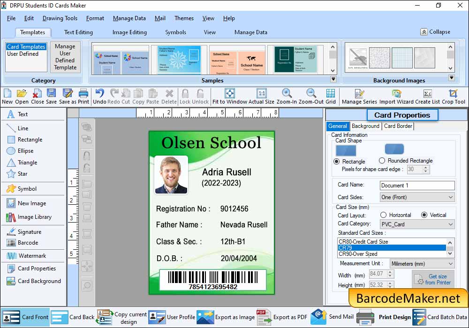
Task: Choose the Rectangle card shape radio
Action: pos(336,161)
